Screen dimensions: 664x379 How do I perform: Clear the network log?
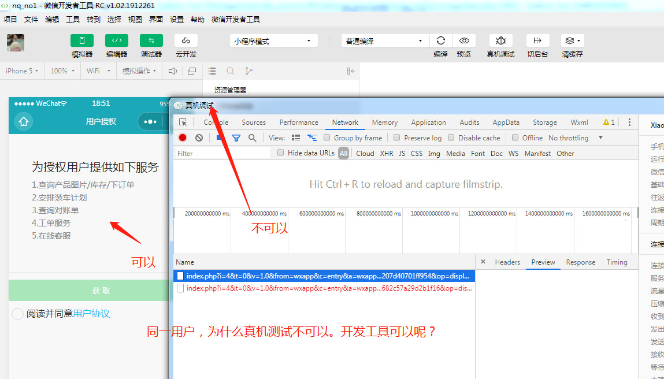click(x=199, y=138)
